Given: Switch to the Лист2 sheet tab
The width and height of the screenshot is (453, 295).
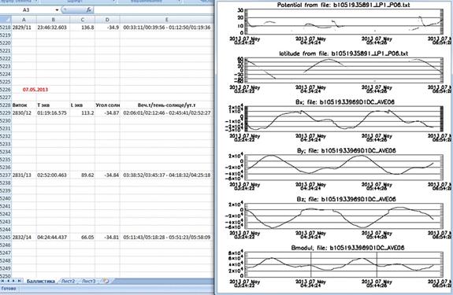Looking at the screenshot, I should click(69, 281).
